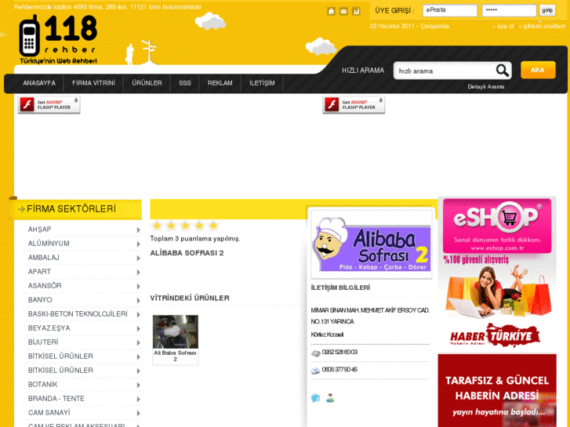The width and height of the screenshot is (570, 427).
Task: Rate with the fourth star
Action: 199,226
